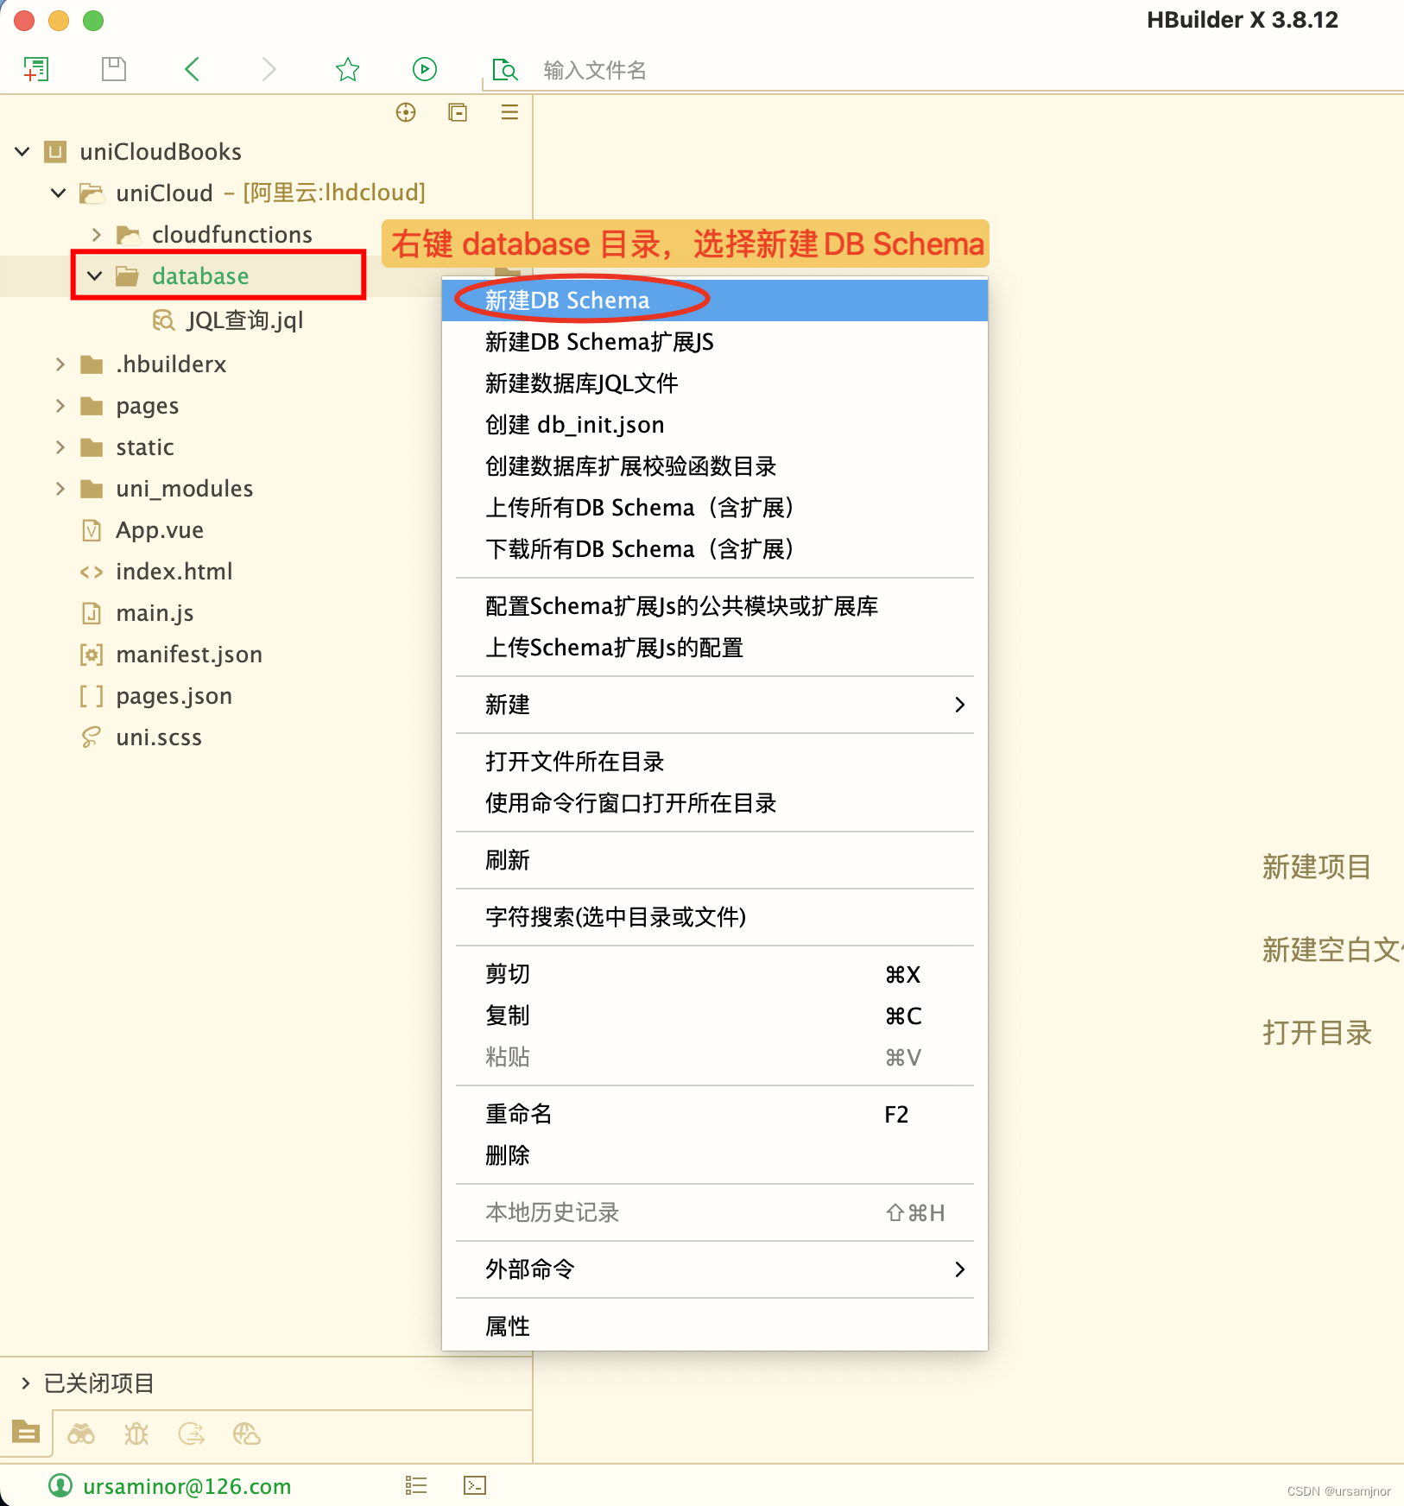Open the terminal icon in status bar

475,1485
